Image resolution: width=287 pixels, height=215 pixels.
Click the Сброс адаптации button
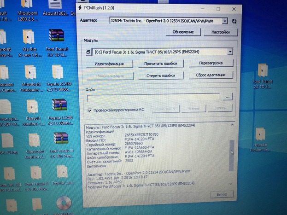tap(210, 75)
